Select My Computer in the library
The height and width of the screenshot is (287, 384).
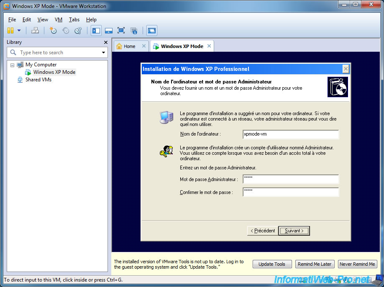coord(41,65)
